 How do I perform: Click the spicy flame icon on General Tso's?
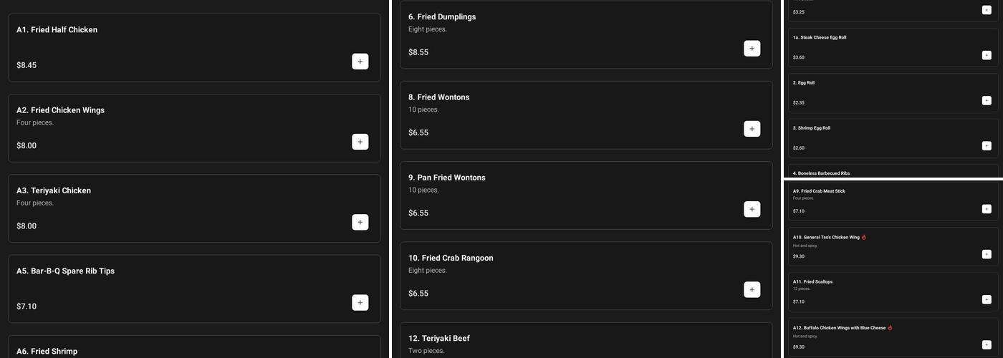[864, 237]
